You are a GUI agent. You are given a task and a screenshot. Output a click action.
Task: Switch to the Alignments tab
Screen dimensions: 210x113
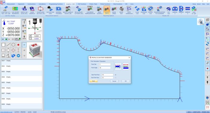(x=21, y=4)
